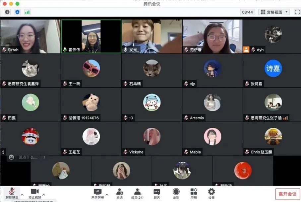
Task: Open the 聊天 chat panel
Action: pyautogui.click(x=156, y=193)
